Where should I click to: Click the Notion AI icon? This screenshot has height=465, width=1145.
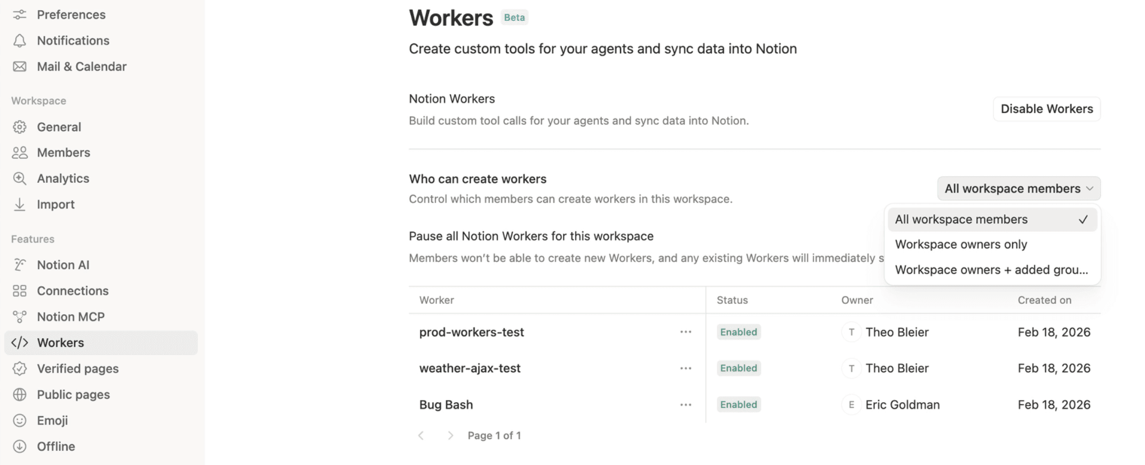click(20, 265)
